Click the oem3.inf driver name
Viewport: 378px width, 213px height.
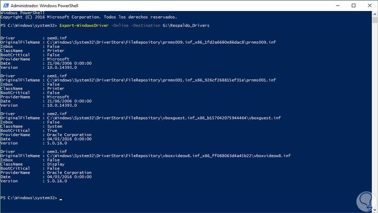[57, 151]
